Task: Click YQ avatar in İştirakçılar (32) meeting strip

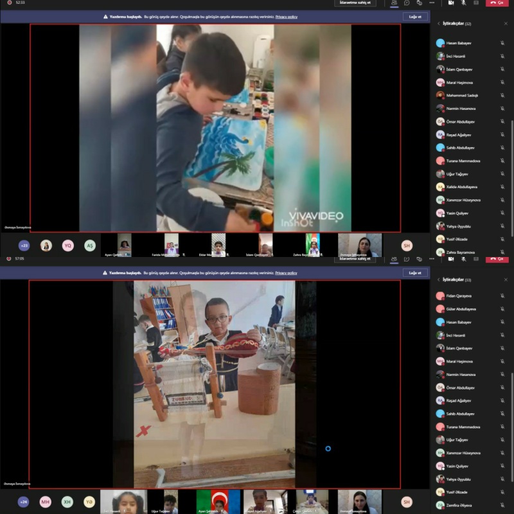Action: [x=68, y=245]
